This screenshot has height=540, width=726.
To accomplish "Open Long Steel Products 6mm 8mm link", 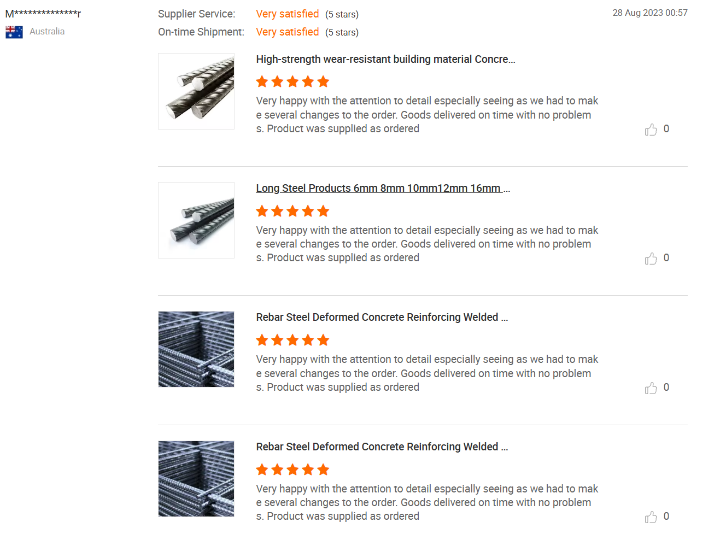I will coord(383,189).
